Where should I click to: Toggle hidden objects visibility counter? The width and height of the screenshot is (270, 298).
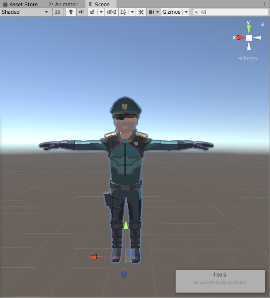click(112, 12)
